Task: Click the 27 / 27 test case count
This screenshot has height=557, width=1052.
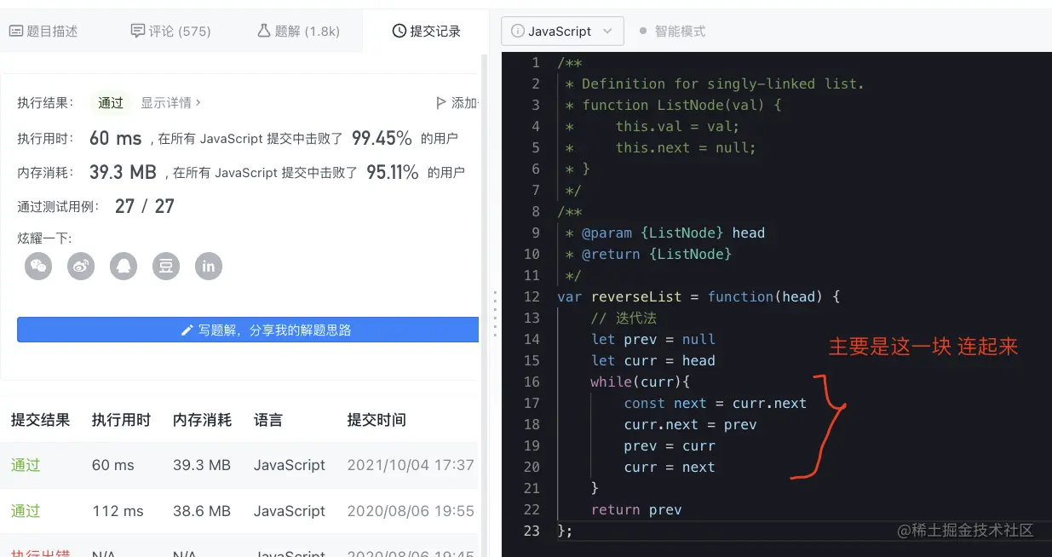Action: (x=145, y=206)
